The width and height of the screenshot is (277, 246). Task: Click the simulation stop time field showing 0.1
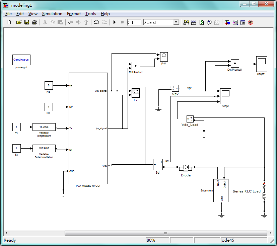[134, 22]
